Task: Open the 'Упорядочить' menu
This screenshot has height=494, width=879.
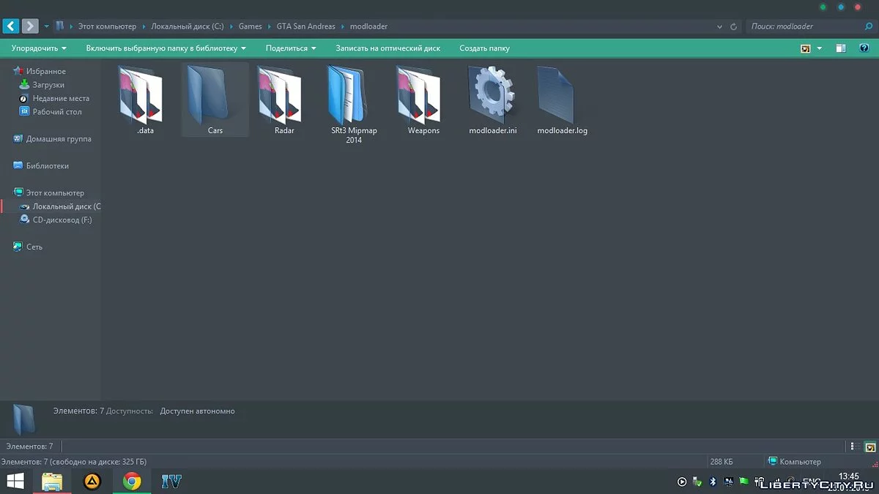Action: tap(39, 48)
